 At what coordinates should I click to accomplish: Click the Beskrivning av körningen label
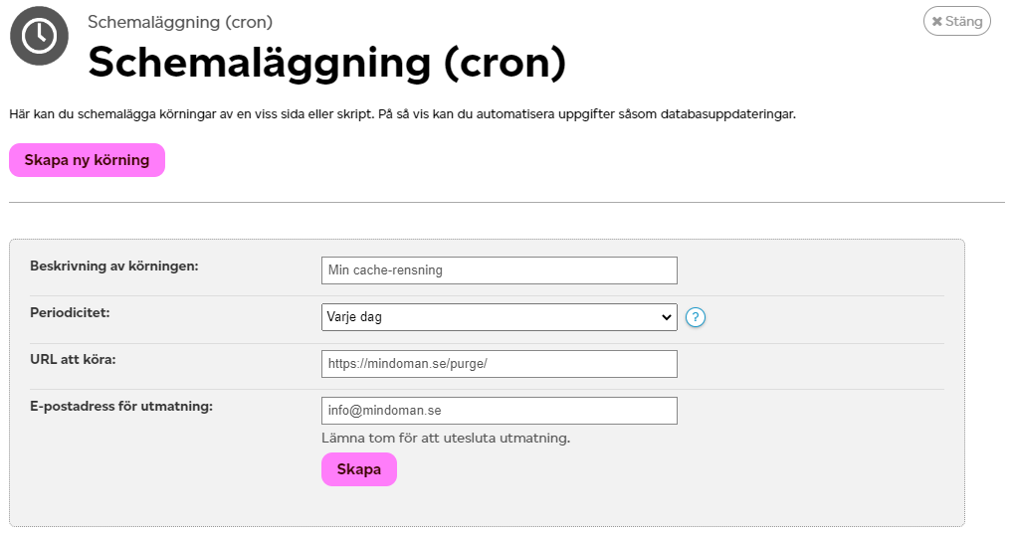tap(114, 267)
